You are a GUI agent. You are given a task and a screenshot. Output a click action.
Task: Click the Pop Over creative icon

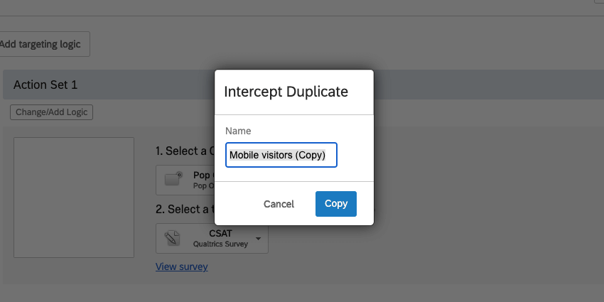(x=174, y=178)
